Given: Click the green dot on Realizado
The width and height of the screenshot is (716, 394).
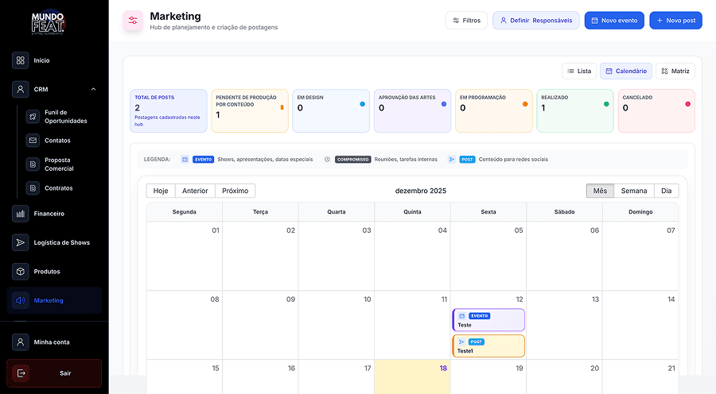Looking at the screenshot, I should coord(606,104).
